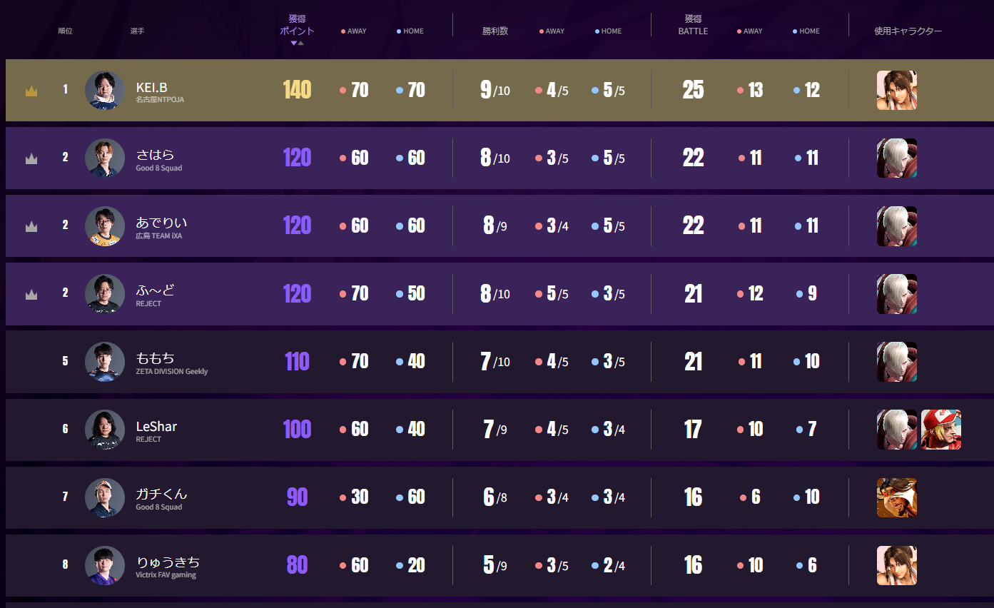This screenshot has height=608, width=994.
Task: Click the sort arrows under 獲得ポイント
Action: click(297, 43)
